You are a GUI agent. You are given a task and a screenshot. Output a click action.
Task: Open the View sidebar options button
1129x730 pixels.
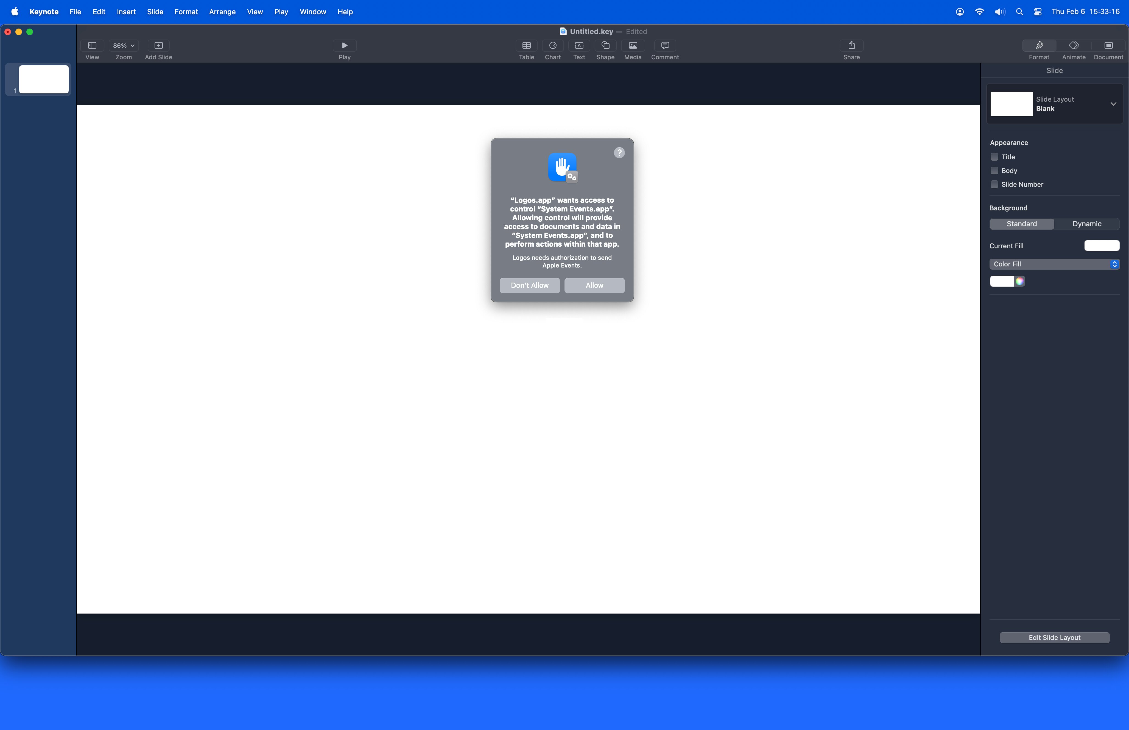(92, 46)
